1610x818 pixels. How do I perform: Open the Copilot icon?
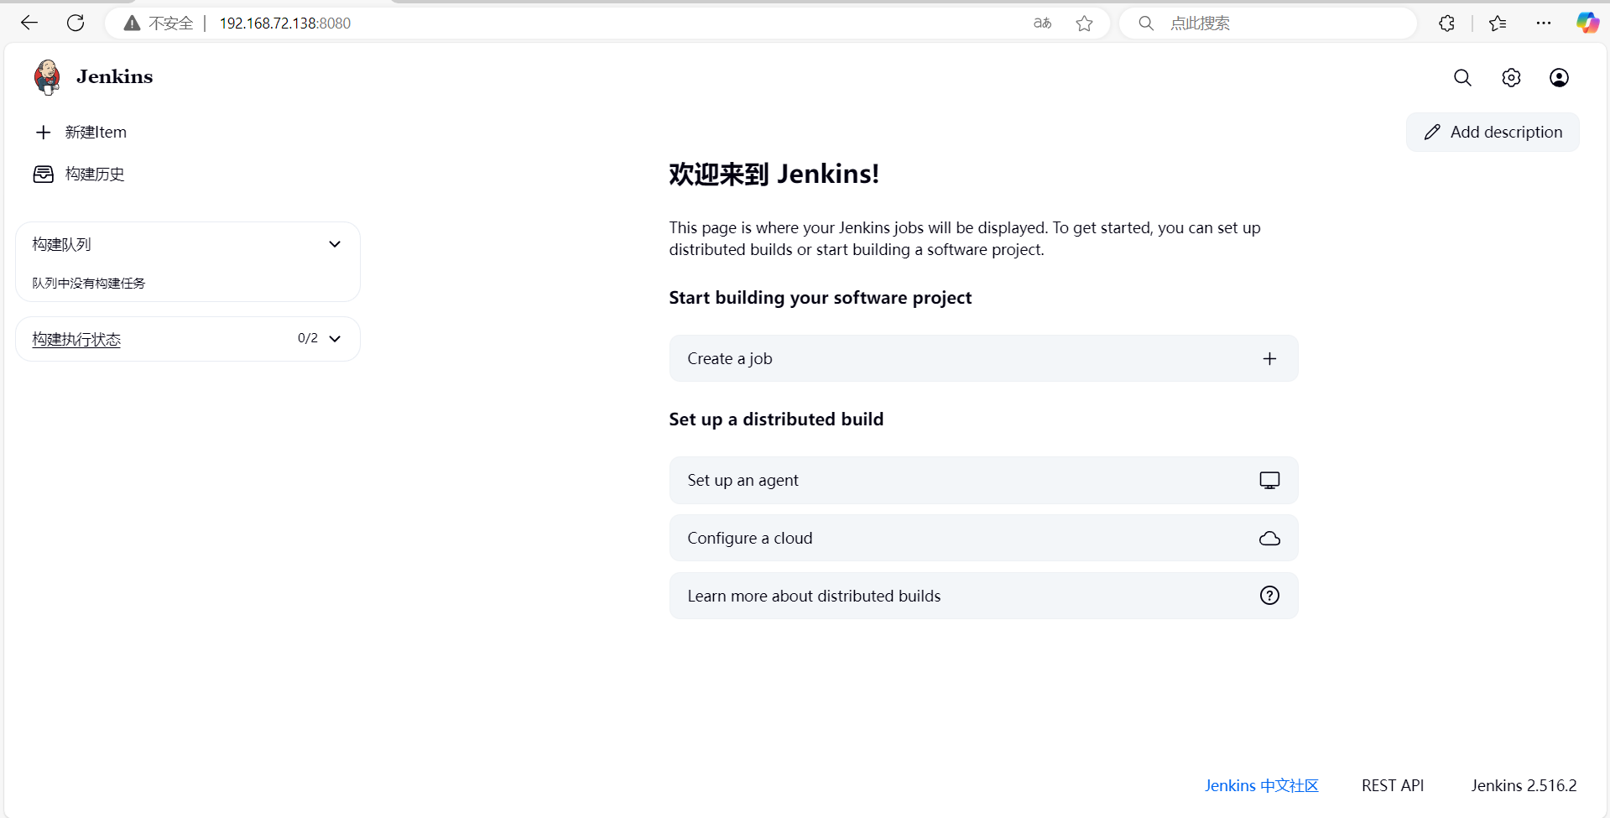tap(1587, 23)
